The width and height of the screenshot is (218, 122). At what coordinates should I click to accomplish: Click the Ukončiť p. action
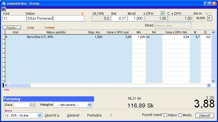pos(52,115)
